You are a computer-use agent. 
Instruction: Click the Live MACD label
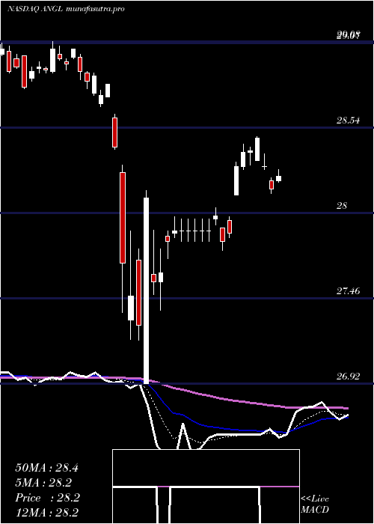tap(315, 504)
